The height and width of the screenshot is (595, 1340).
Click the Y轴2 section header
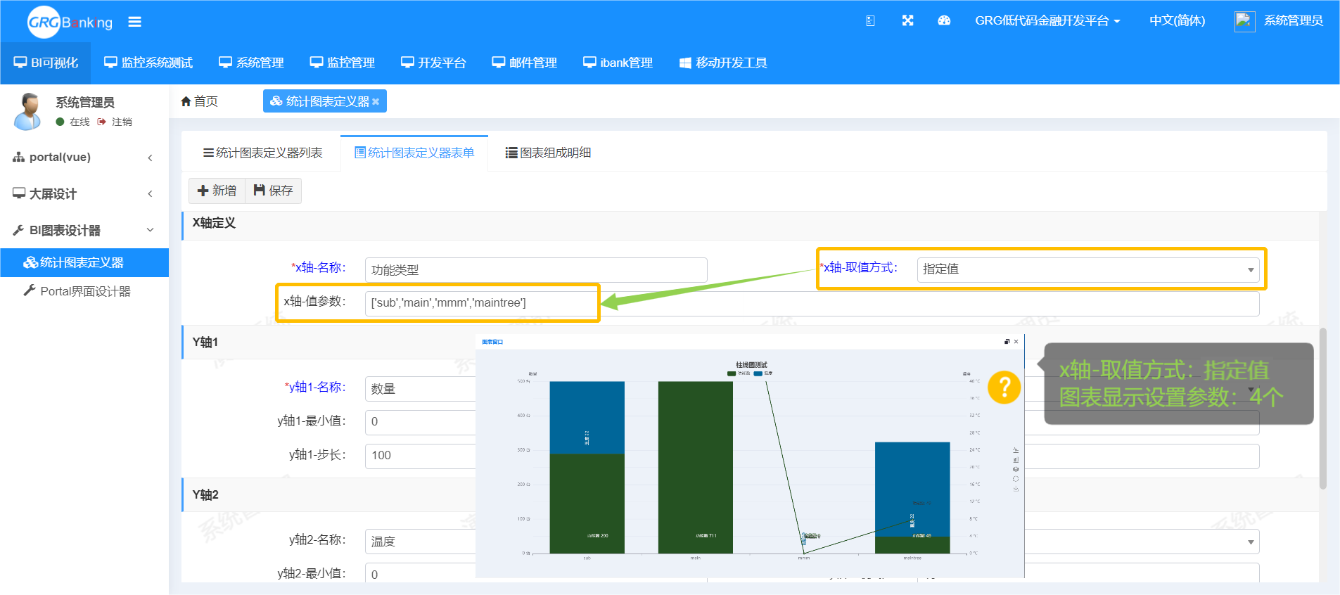click(205, 495)
